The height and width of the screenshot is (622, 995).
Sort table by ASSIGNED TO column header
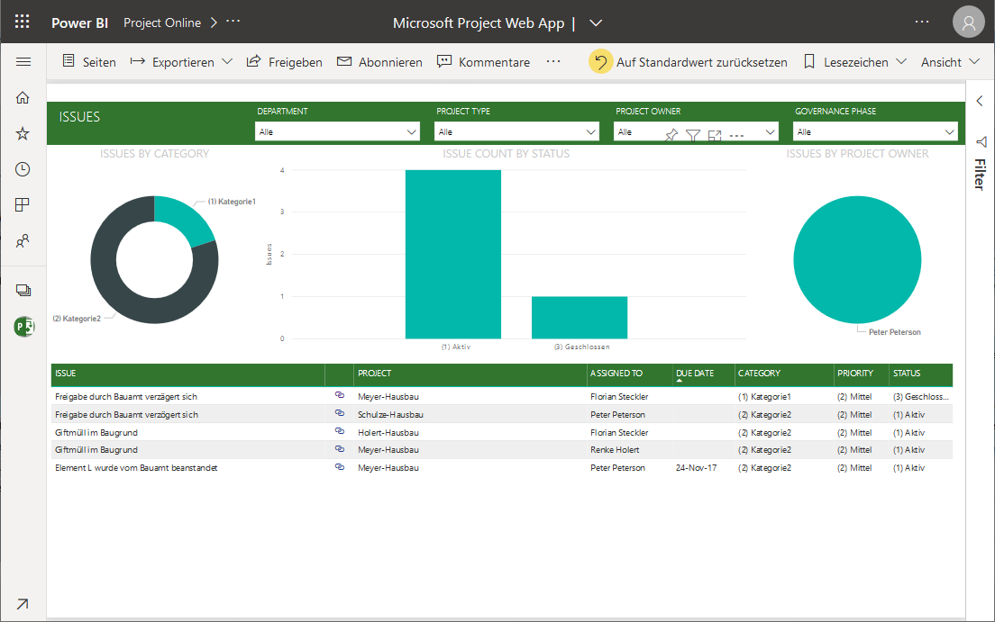point(616,373)
